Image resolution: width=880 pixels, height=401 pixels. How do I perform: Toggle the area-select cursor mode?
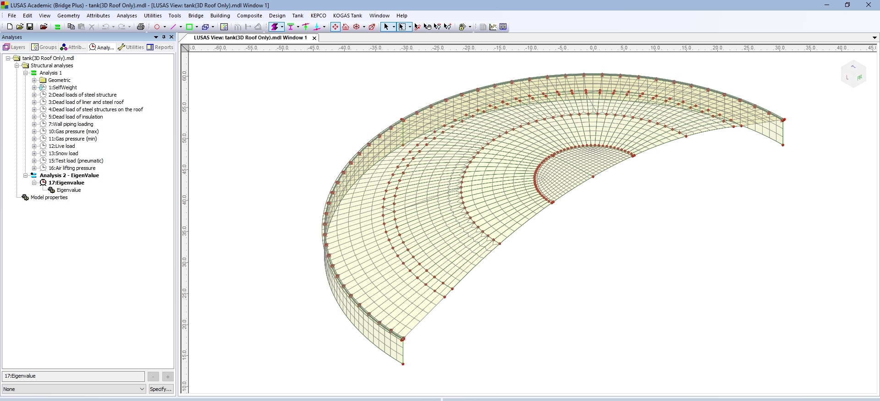pyautogui.click(x=402, y=27)
